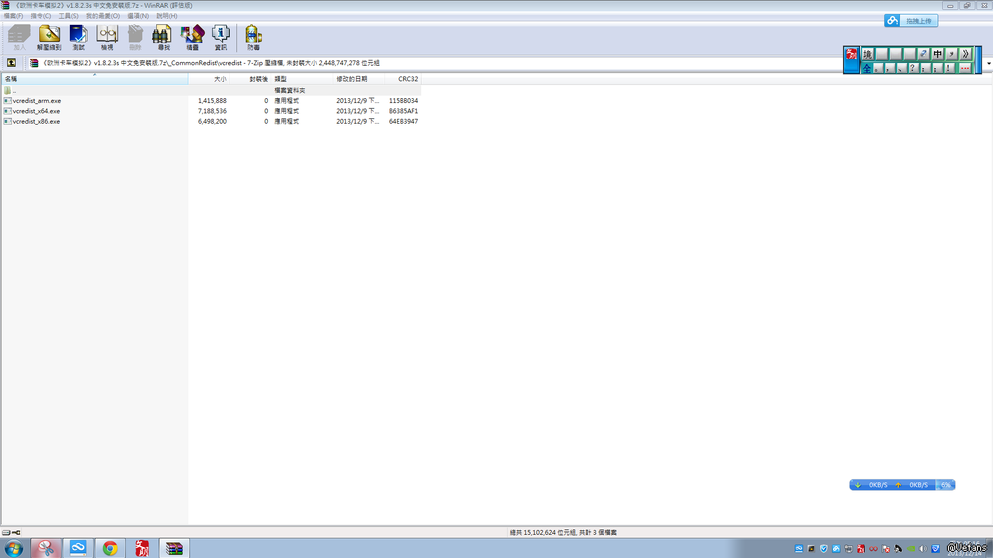The height and width of the screenshot is (558, 993).
Task: Open Action Center flag tray icon
Action: [886, 549]
